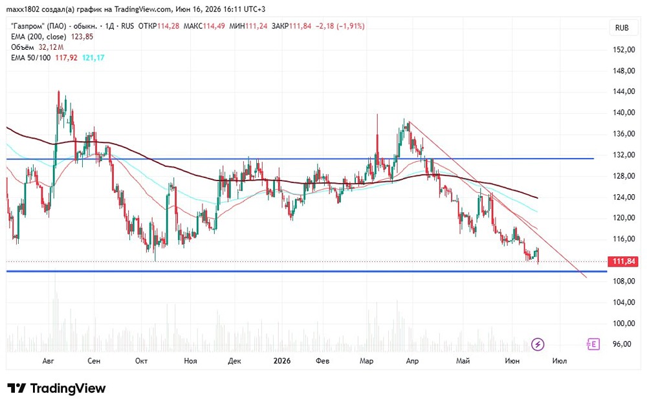
Task: Click the Июн label on time axis
Action: (512, 361)
